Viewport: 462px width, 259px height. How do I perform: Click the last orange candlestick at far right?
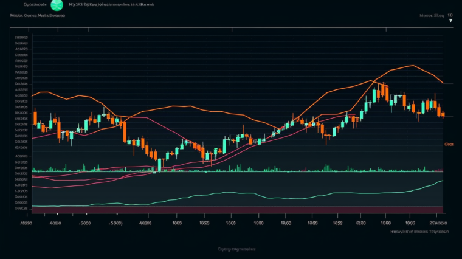coord(443,114)
